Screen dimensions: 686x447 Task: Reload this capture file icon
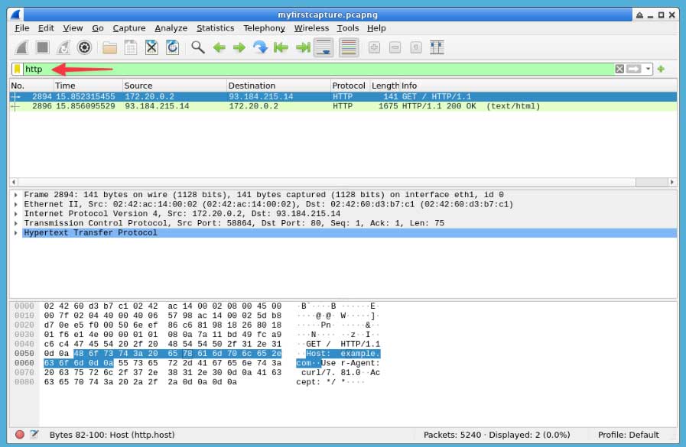coord(172,47)
